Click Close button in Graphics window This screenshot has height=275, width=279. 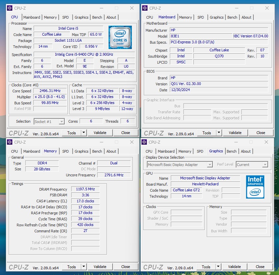point(260,267)
